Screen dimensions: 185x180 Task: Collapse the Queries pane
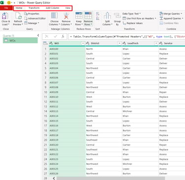(x=38, y=35)
